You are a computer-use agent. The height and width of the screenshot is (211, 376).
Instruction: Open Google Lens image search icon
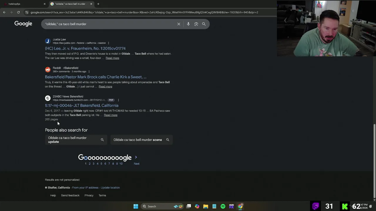click(196, 24)
